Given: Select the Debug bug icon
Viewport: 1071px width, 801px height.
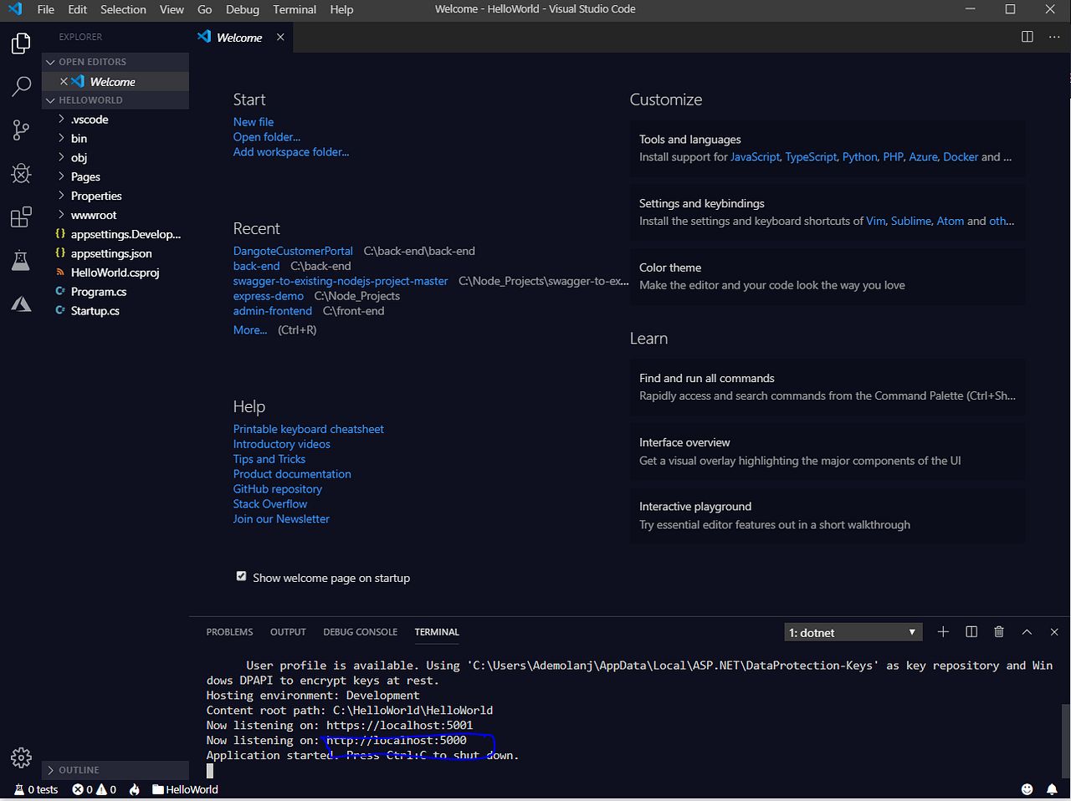Looking at the screenshot, I should (21, 173).
